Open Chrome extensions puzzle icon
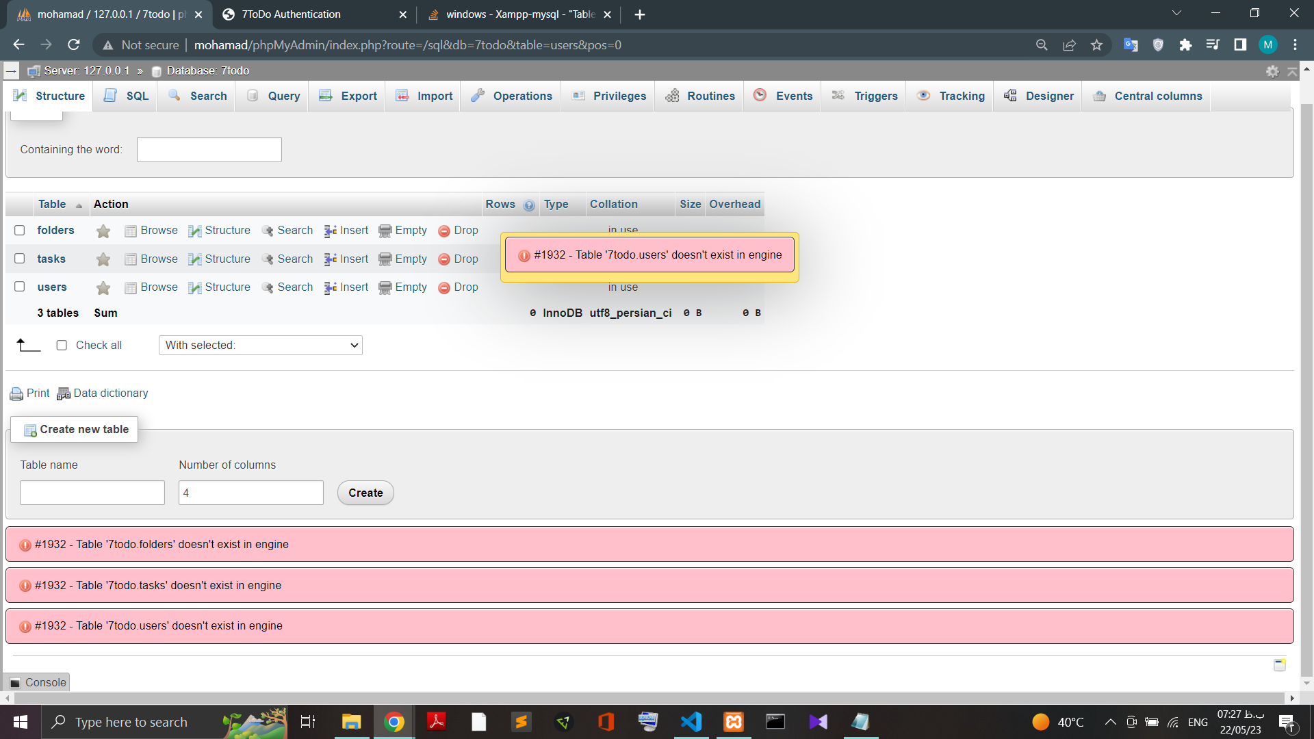1314x739 pixels. [x=1185, y=45]
